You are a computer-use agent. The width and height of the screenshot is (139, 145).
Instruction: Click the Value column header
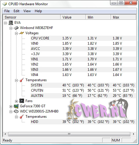[x=73, y=17]
